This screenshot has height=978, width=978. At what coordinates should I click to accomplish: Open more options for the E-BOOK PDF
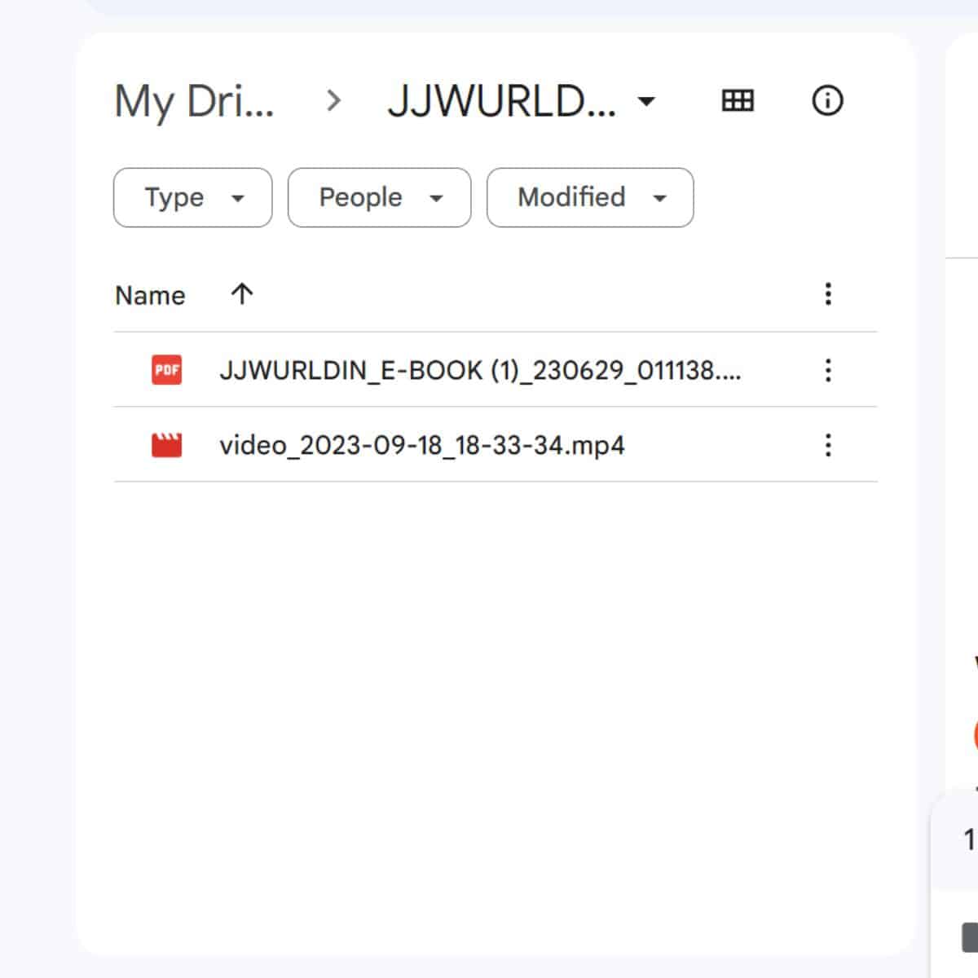(x=828, y=371)
